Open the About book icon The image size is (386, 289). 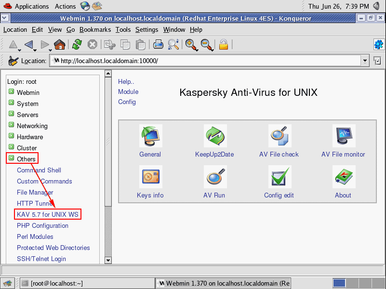pos(344,177)
